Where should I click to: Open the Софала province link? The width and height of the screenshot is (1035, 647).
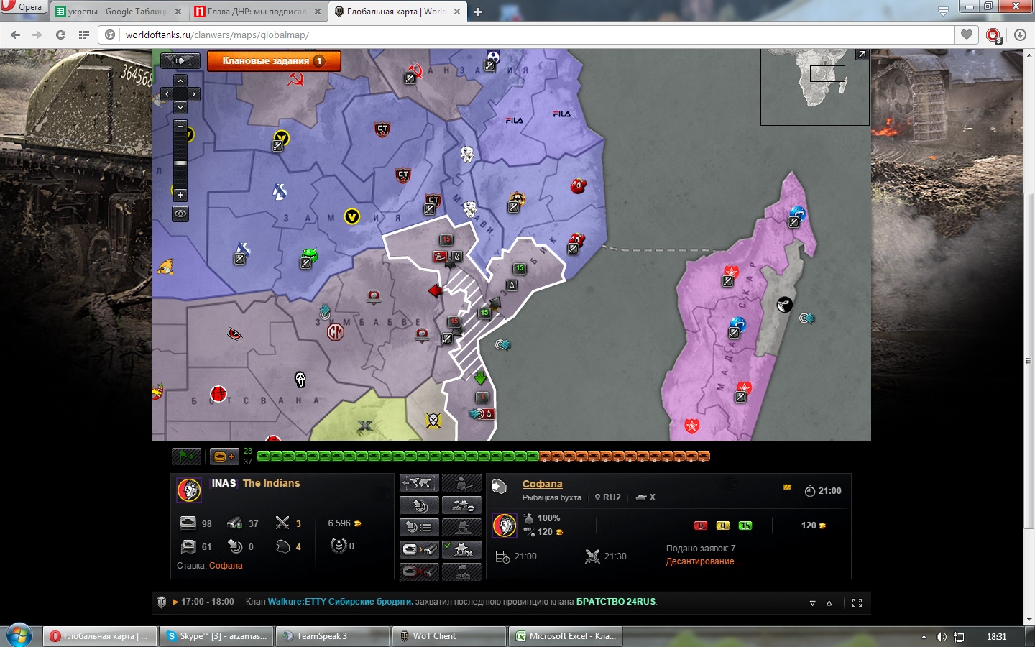tap(542, 485)
